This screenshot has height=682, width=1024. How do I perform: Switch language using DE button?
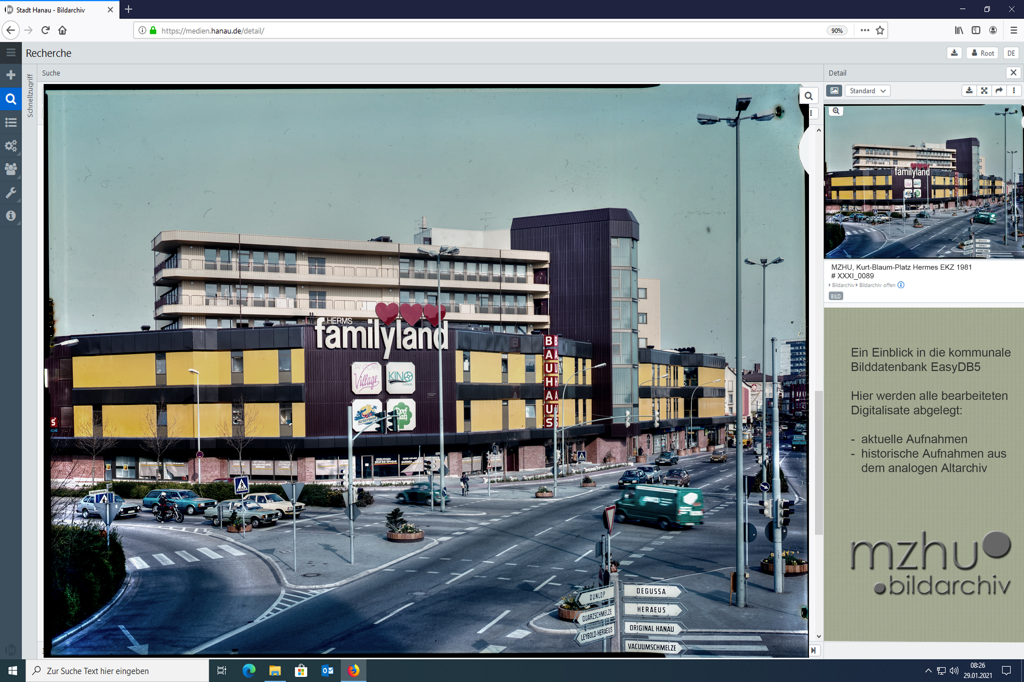[x=1010, y=53]
